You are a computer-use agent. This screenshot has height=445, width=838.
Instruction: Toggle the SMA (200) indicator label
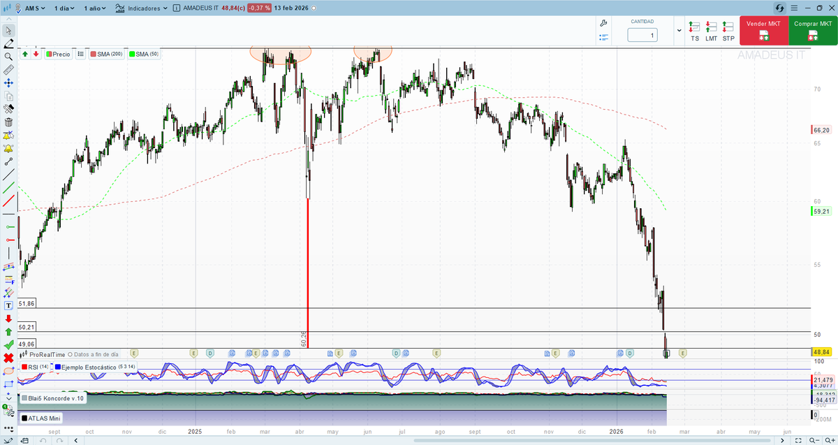coord(107,54)
